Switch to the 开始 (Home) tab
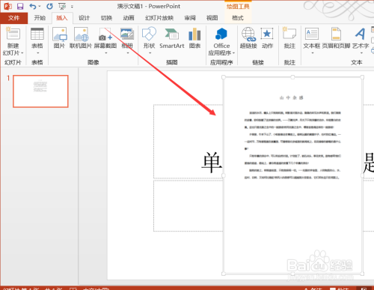The width and height of the screenshot is (374, 290). pyautogui.click(x=40, y=18)
